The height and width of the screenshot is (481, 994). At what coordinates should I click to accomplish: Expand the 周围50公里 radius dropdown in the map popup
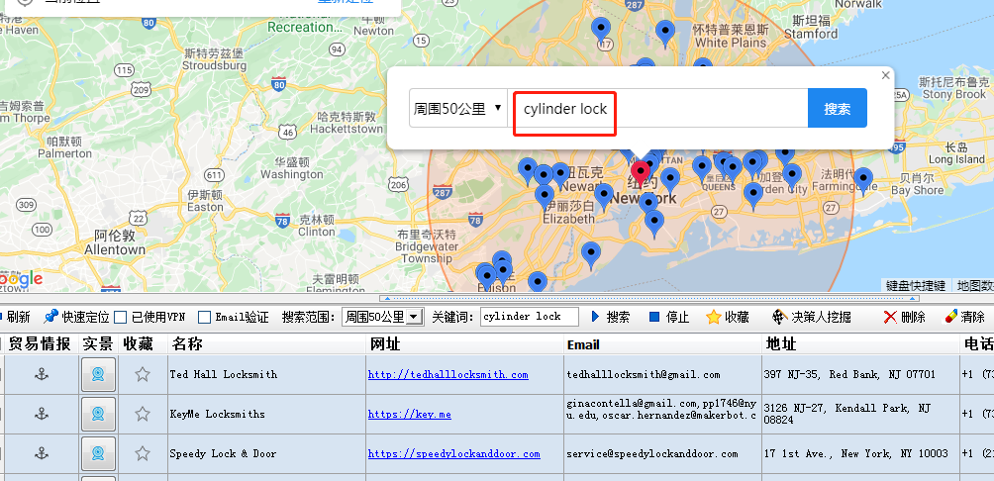coord(457,108)
